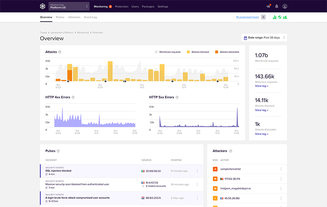This screenshot has width=327, height=207.
Task: Open the Protection menu
Action: click(122, 6)
